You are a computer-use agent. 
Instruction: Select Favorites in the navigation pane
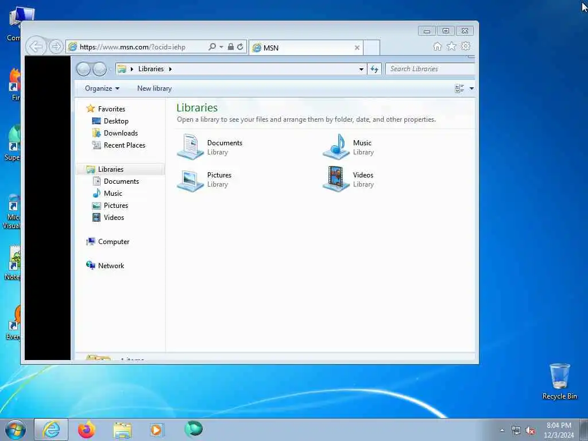pos(111,109)
